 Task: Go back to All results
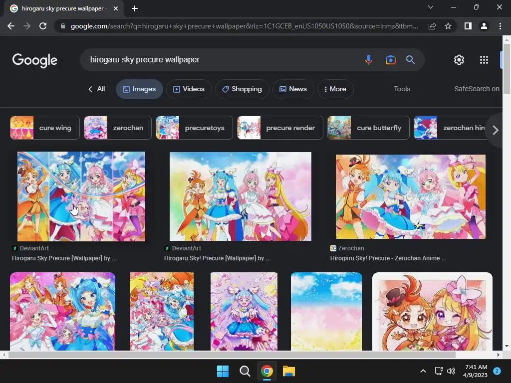[x=97, y=89]
